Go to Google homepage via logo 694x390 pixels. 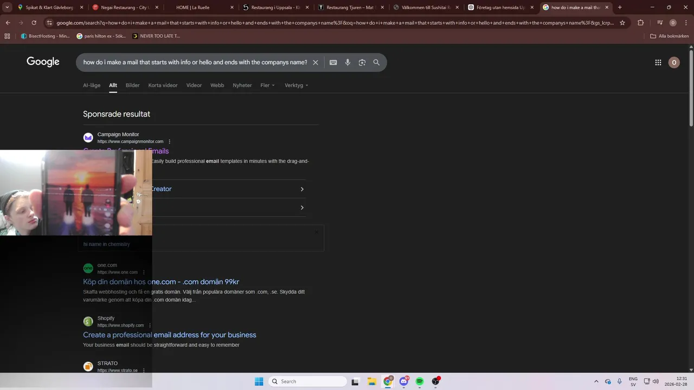click(x=43, y=62)
